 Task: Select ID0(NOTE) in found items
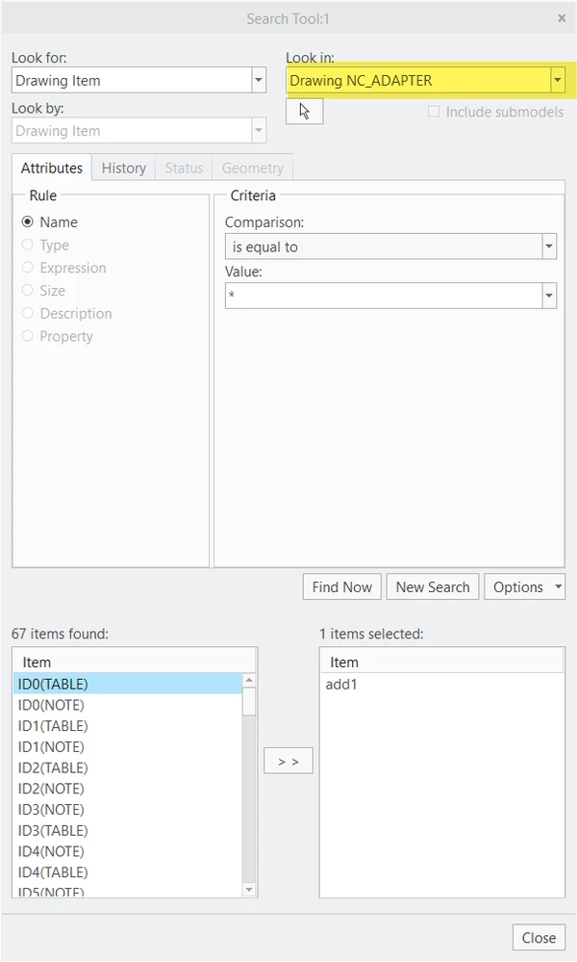point(127,705)
